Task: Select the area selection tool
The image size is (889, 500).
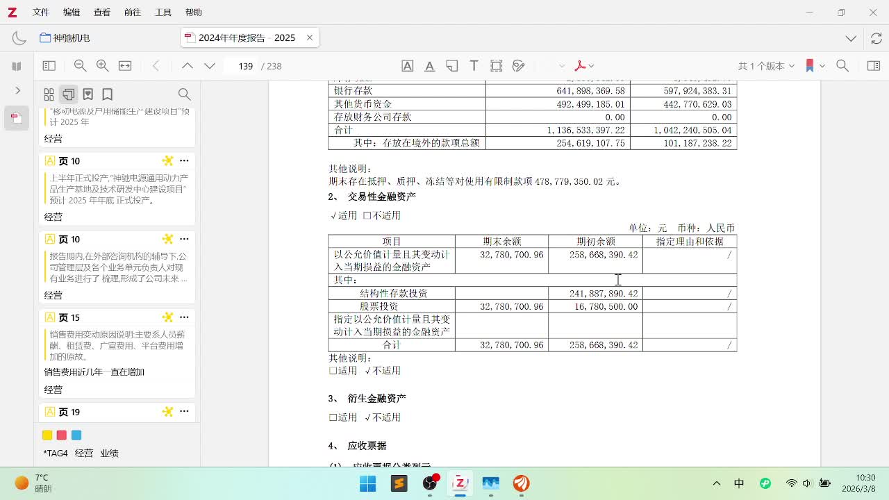Action: pyautogui.click(x=496, y=66)
